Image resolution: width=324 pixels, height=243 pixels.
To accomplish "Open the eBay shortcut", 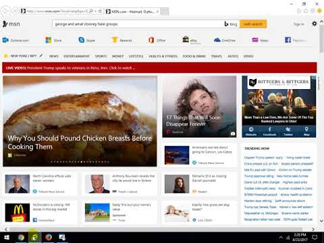I will 190,40.
